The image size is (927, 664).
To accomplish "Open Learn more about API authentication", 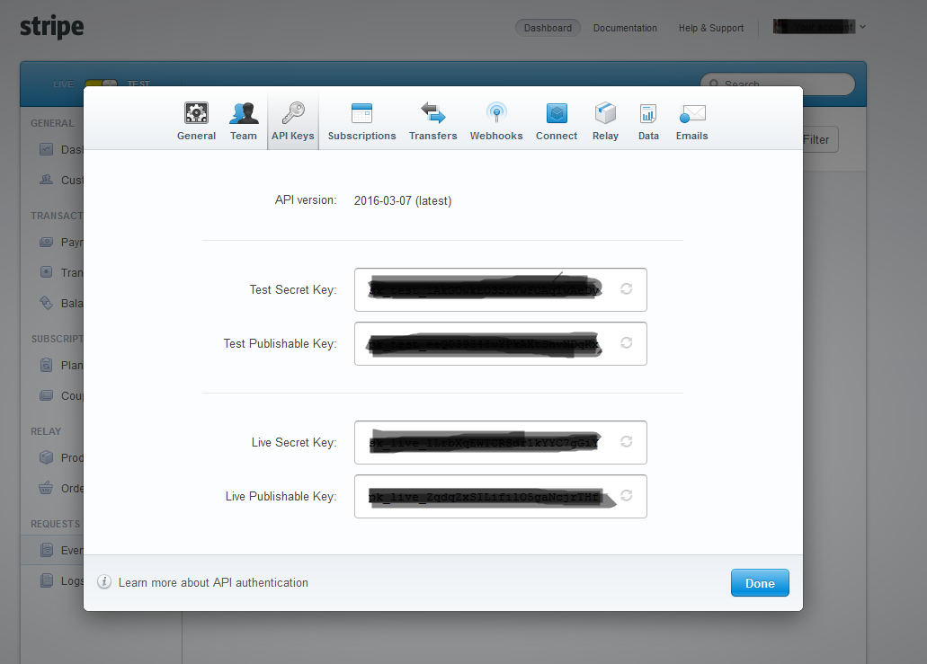I will [x=213, y=582].
